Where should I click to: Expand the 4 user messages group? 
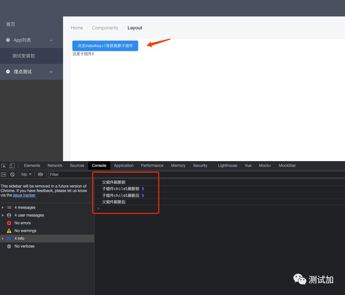[3, 215]
